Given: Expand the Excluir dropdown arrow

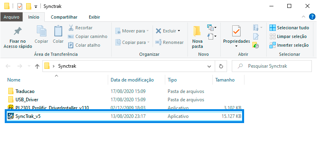Looking at the screenshot, I should pos(179,31).
